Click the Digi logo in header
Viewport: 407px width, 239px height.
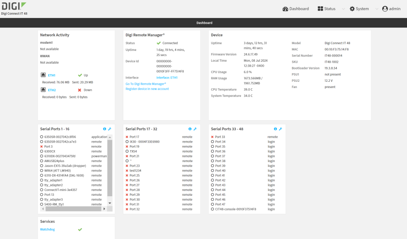(14, 7)
